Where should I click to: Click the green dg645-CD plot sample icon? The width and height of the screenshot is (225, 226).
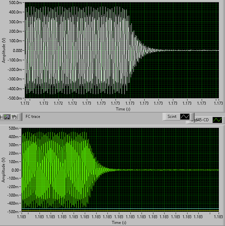pyautogui.click(x=217, y=120)
